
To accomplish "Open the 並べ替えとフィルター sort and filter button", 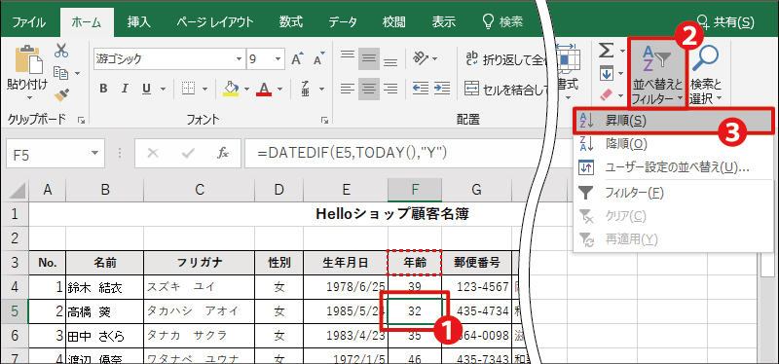I will tap(657, 74).
